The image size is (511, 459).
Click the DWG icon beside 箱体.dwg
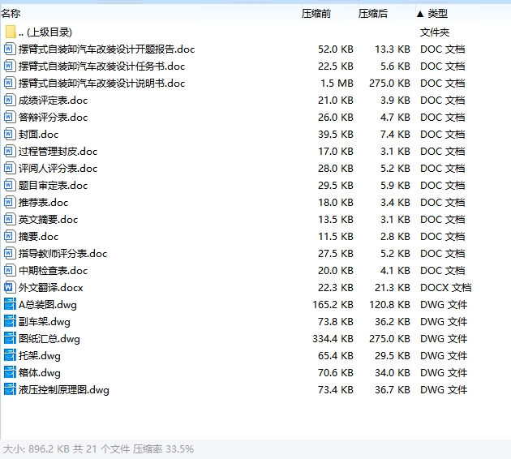coord(10,372)
